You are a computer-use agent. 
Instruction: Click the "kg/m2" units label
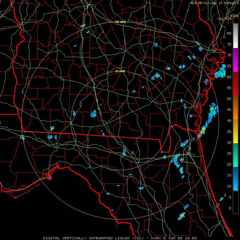(224, 18)
